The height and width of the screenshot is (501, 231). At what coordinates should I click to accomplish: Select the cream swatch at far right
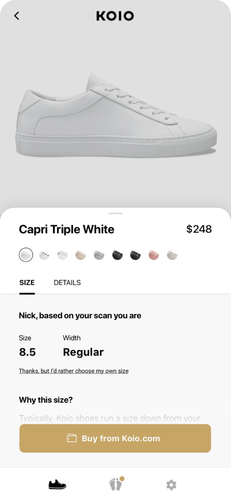pyautogui.click(x=172, y=255)
